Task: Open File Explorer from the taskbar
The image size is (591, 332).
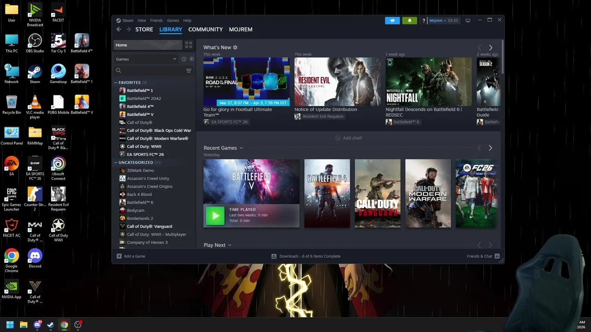Action: pos(24,325)
